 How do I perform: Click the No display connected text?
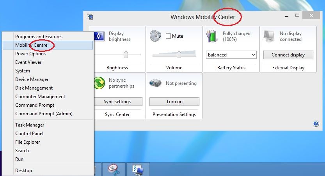pos(291,36)
